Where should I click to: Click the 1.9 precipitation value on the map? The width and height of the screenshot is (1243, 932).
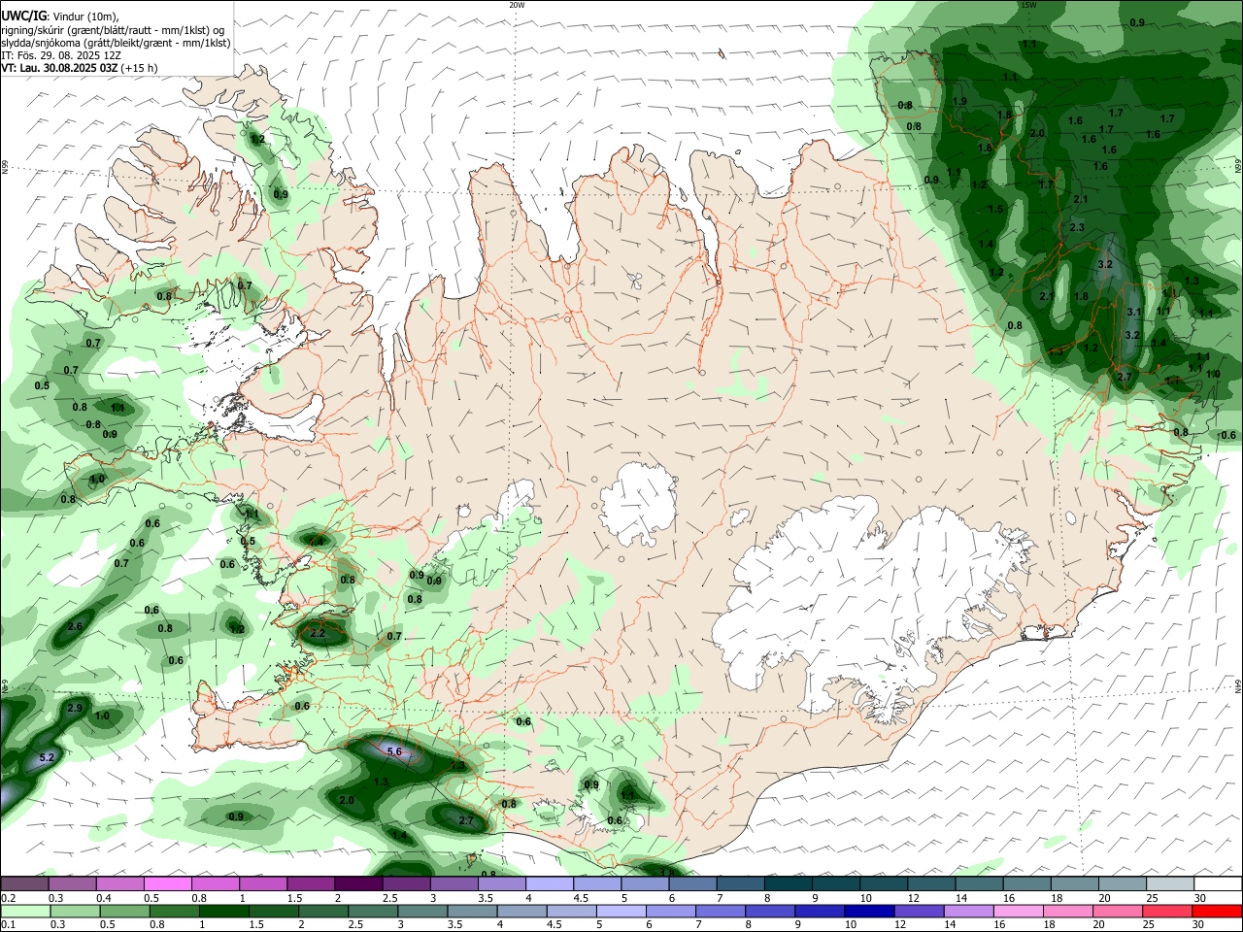pyautogui.click(x=960, y=101)
